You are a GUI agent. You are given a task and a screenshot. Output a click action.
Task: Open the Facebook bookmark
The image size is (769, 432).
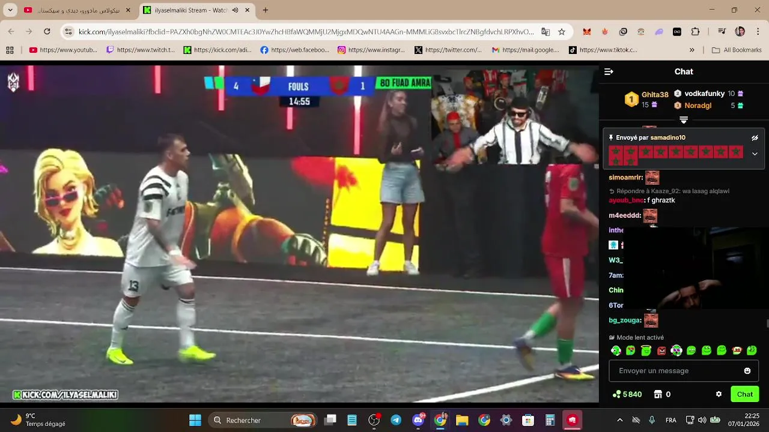[295, 50]
